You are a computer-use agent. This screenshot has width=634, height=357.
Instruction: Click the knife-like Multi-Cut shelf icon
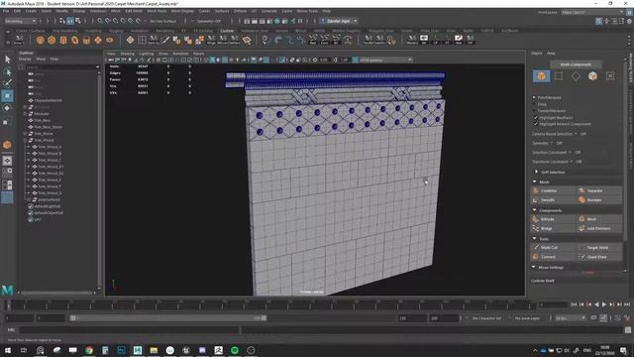(165, 40)
